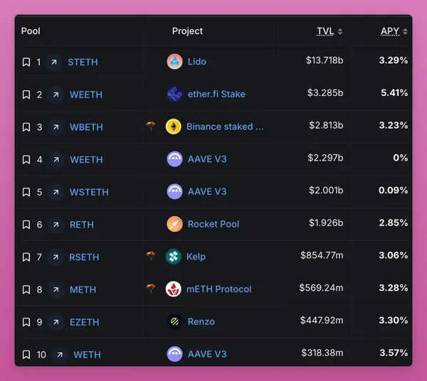Click the ether.fi Stake logo icon
This screenshot has width=427, height=381.
(174, 94)
